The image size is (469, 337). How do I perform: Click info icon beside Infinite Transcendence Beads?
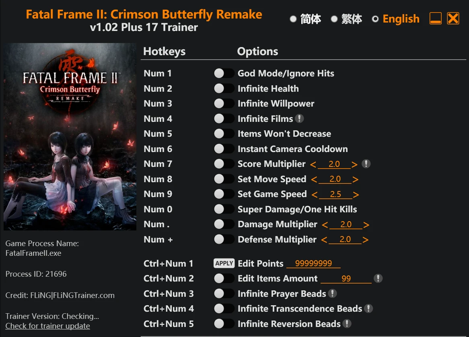368,308
